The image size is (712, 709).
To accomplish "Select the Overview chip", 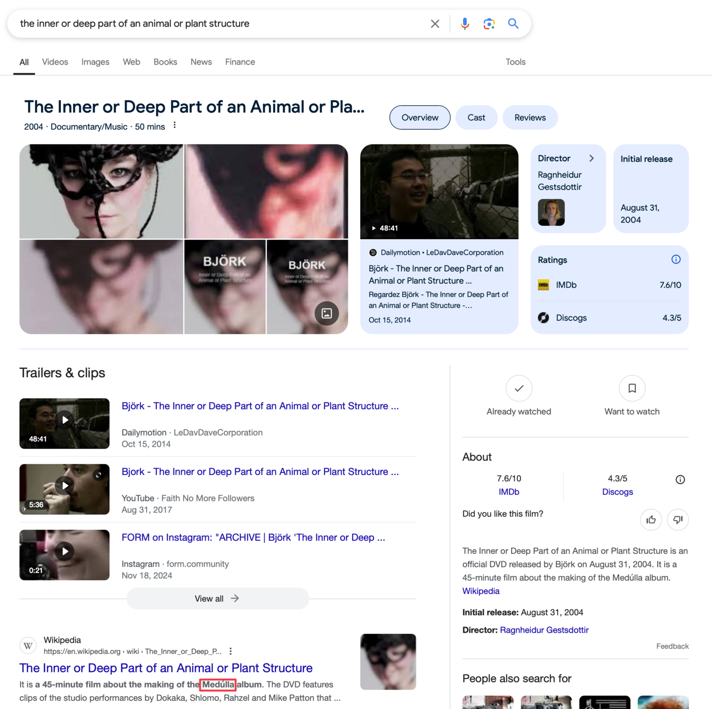I will pyautogui.click(x=420, y=117).
